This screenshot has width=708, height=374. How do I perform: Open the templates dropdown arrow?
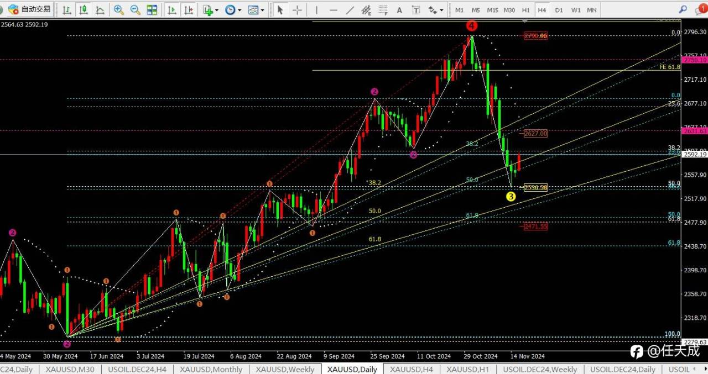(262, 9)
